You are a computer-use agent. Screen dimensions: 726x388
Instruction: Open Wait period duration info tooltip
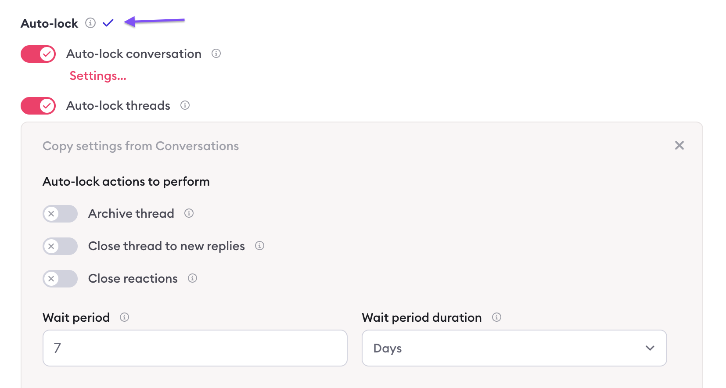coord(496,317)
